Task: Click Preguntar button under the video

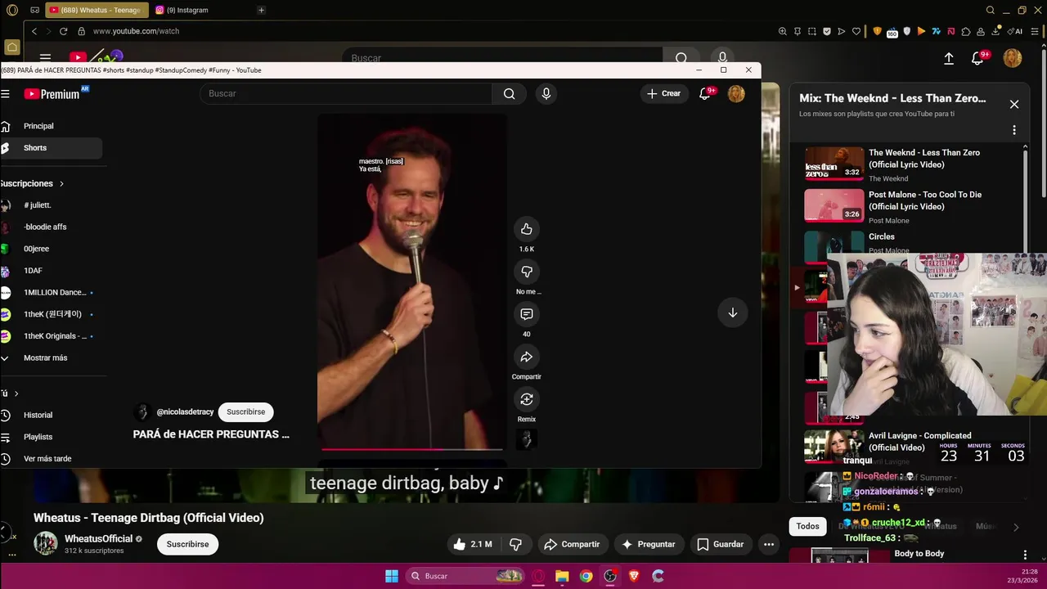Action: pos(649,544)
